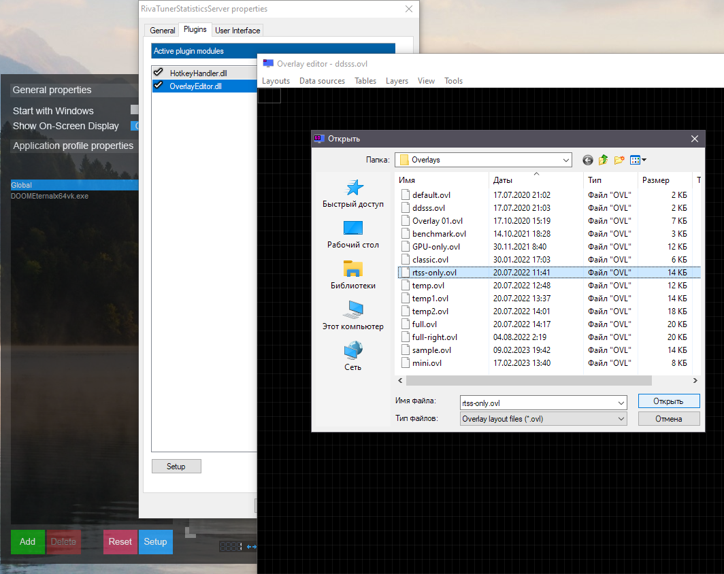Close the RivaTunerStatisticsServer properties window
This screenshot has width=724, height=574.
(x=409, y=9)
